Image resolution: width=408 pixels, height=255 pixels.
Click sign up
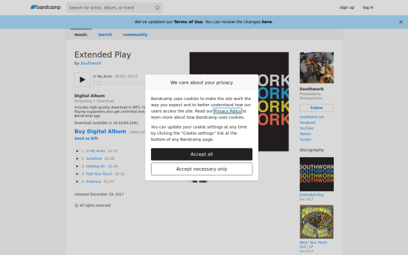pyautogui.click(x=347, y=7)
